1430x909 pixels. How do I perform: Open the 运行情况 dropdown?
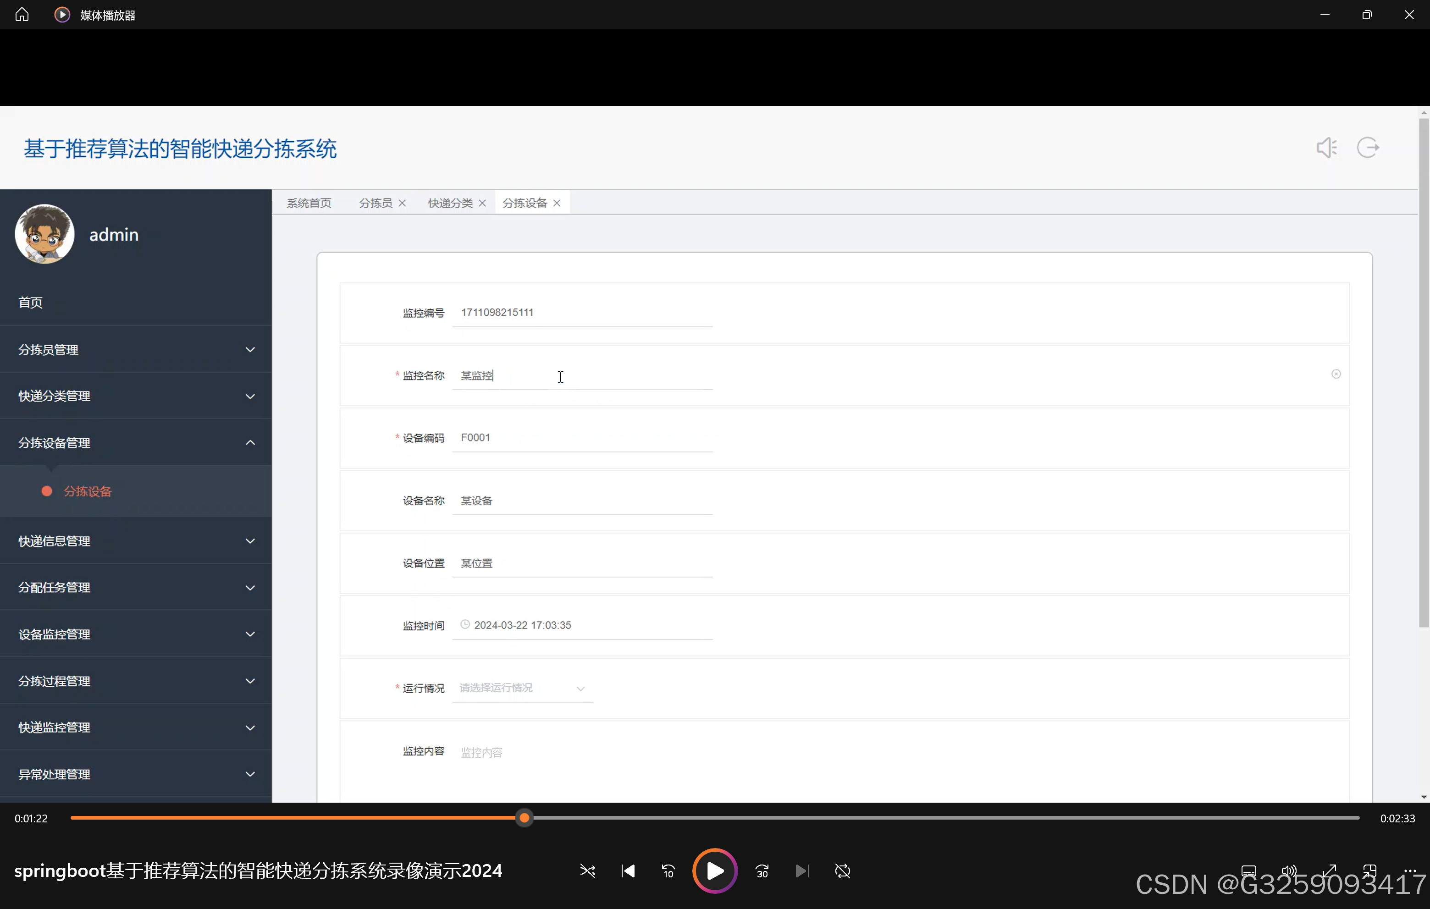click(x=523, y=688)
